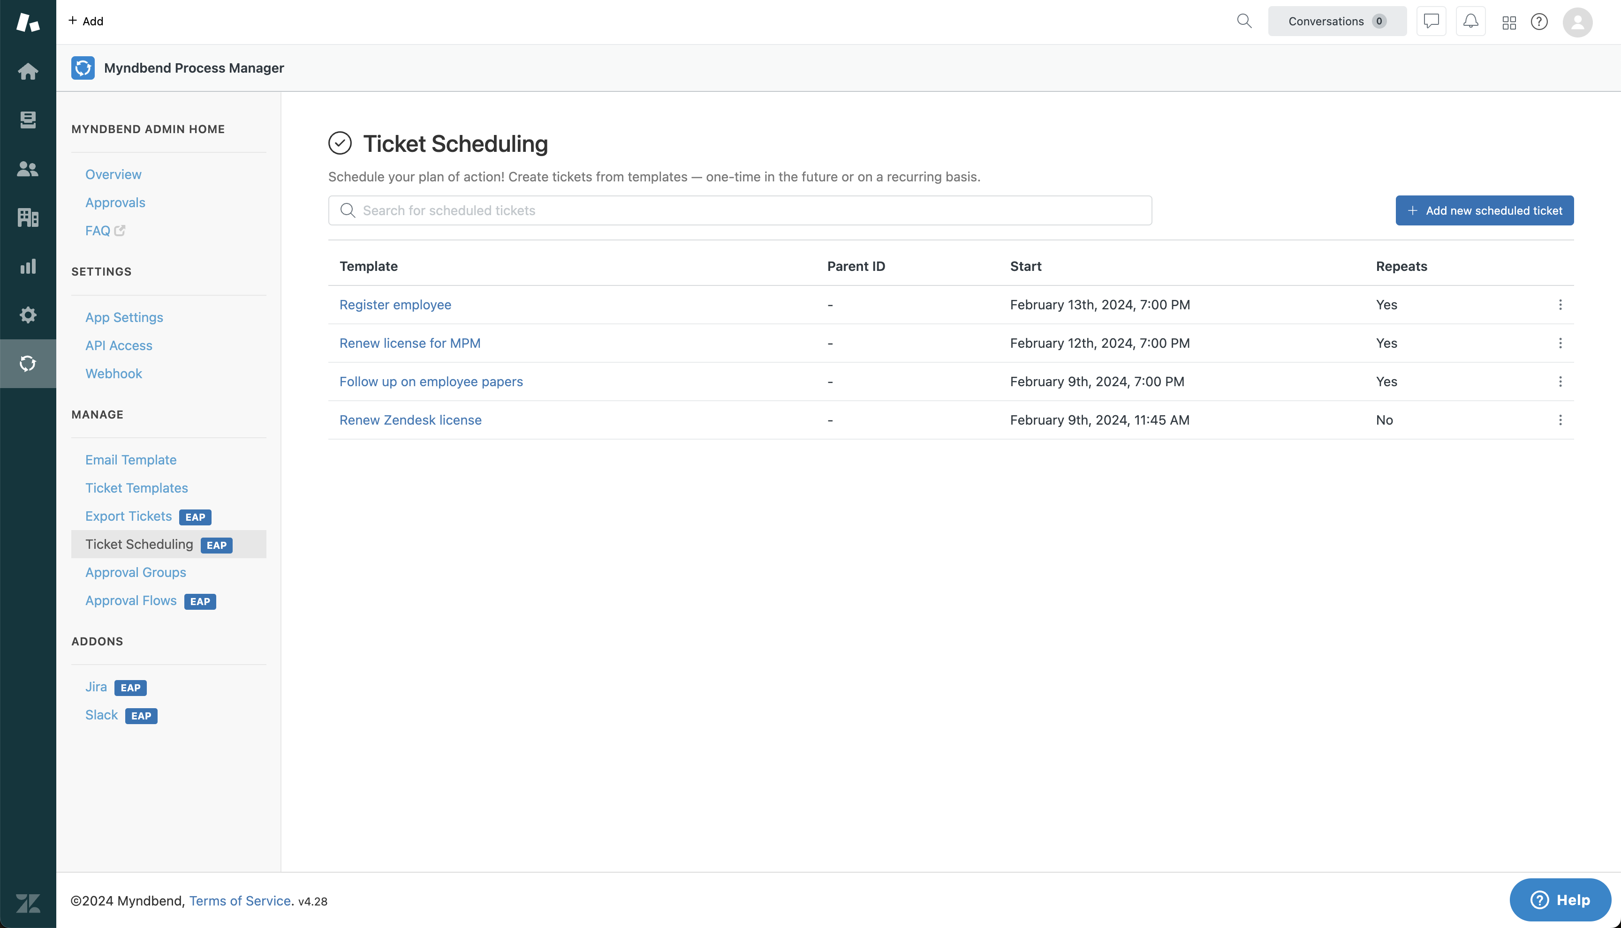Open the row menu for Register employee
Image resolution: width=1621 pixels, height=928 pixels.
pyautogui.click(x=1560, y=305)
